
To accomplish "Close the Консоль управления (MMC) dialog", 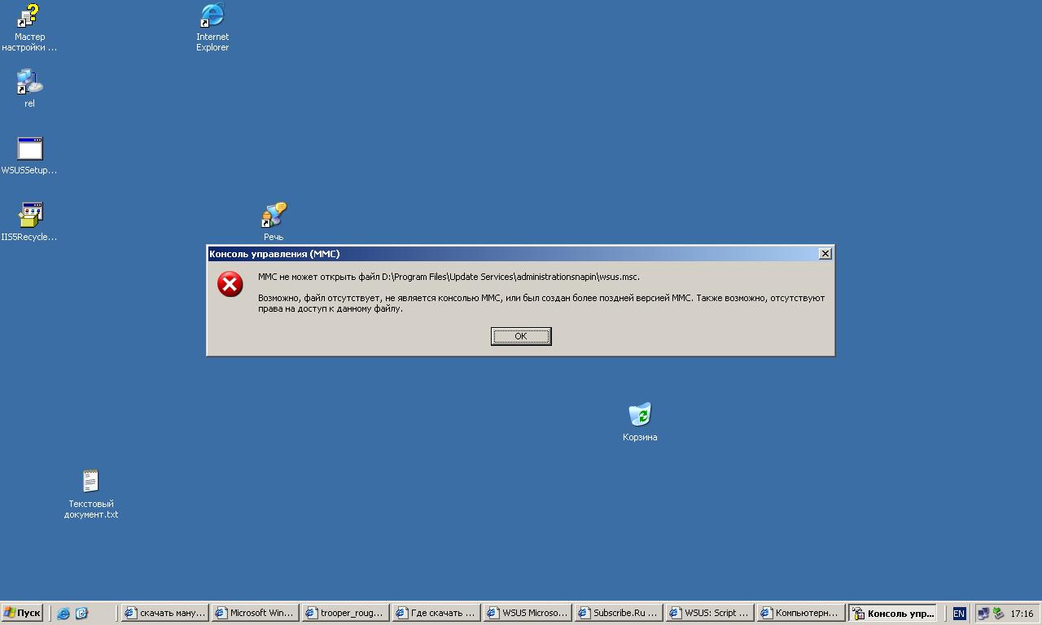I will [825, 254].
